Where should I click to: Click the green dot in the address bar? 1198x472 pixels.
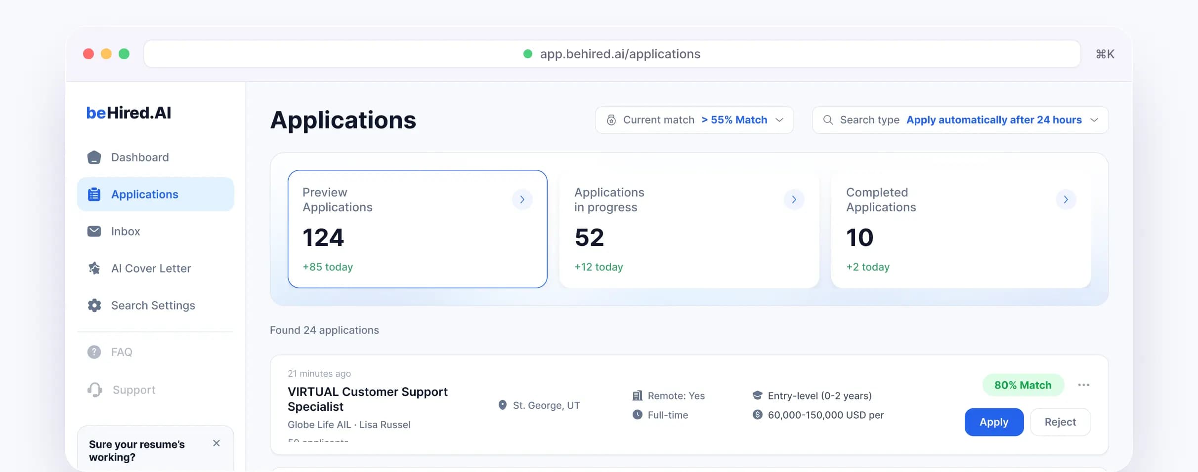[x=528, y=54]
